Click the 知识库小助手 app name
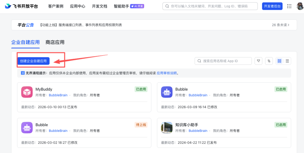 click(187, 125)
